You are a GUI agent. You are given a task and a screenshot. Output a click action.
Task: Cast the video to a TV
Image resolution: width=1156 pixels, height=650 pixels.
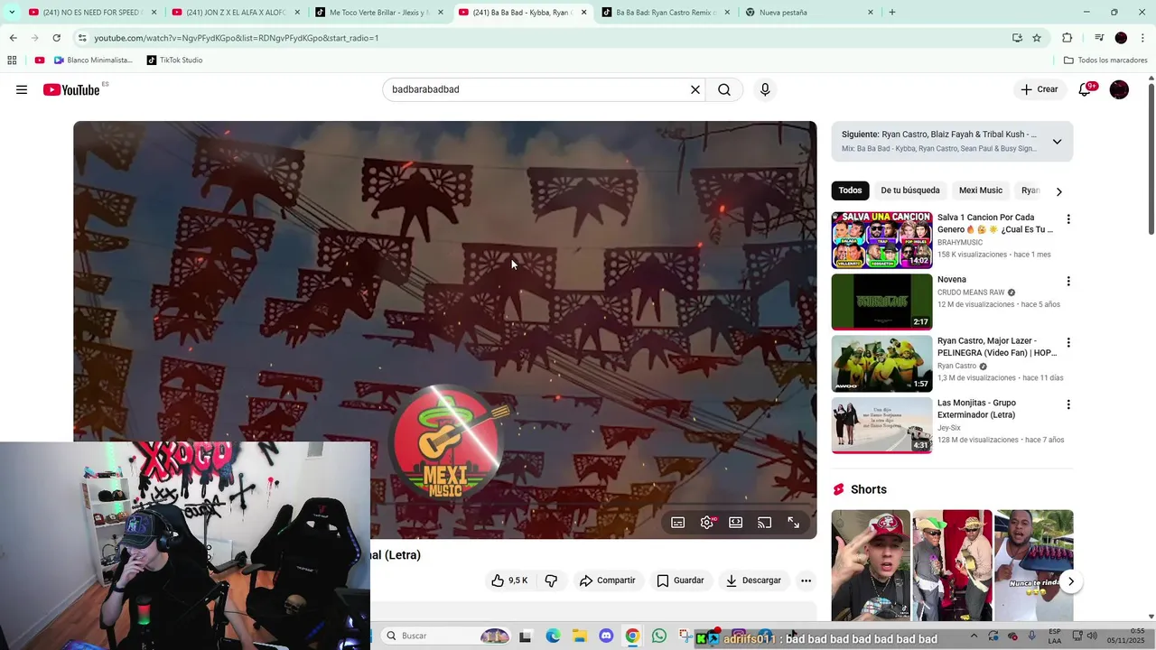[x=765, y=523]
